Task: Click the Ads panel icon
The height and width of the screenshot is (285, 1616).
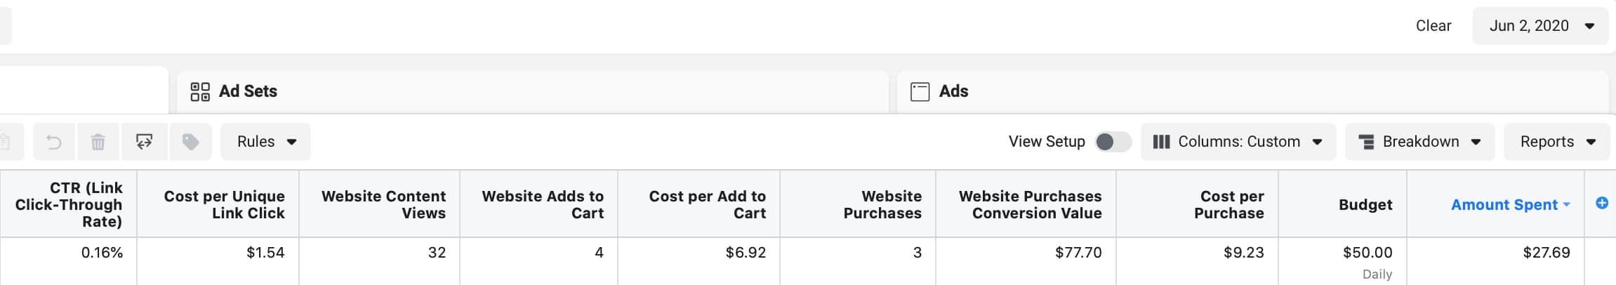Action: 920,92
